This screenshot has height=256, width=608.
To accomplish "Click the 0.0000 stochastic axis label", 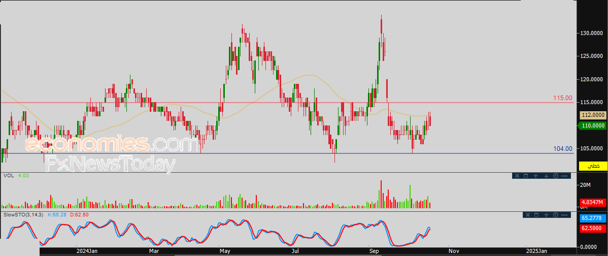I will [x=589, y=246].
